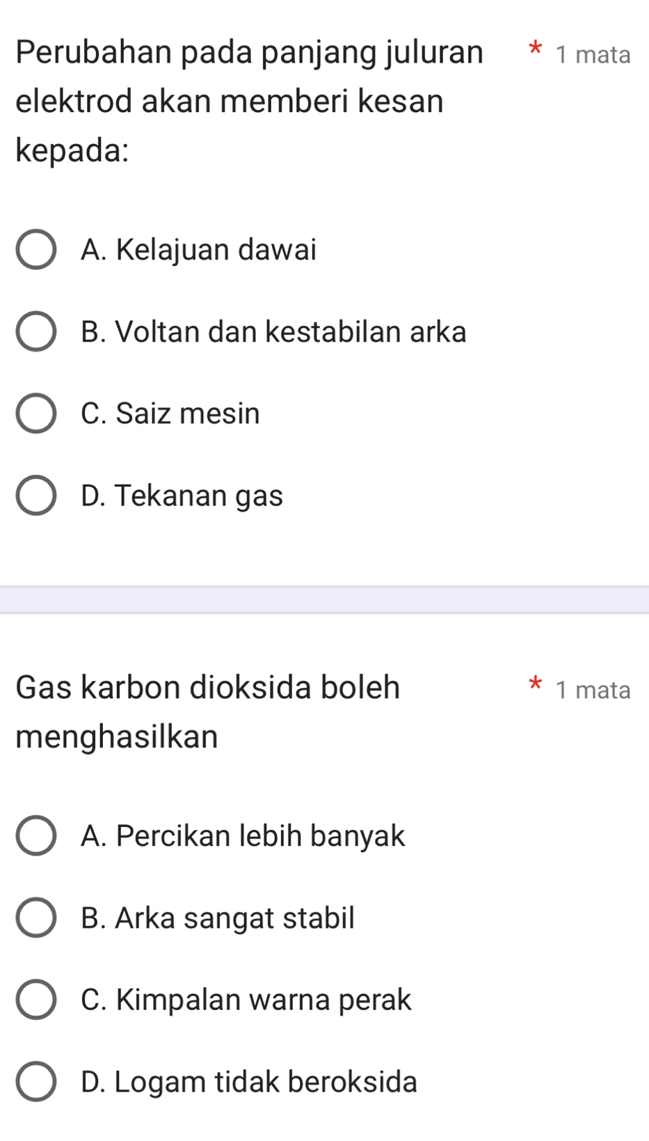Pick the 'D. Tekanan gas' radio option

tap(36, 496)
